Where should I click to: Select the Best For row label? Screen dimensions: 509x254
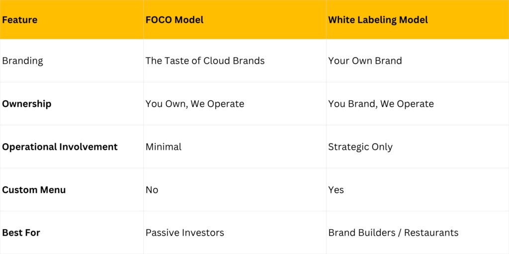(21, 233)
